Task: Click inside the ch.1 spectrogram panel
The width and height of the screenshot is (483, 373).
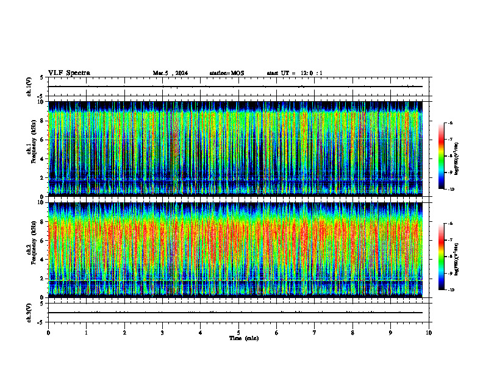Action: point(235,149)
